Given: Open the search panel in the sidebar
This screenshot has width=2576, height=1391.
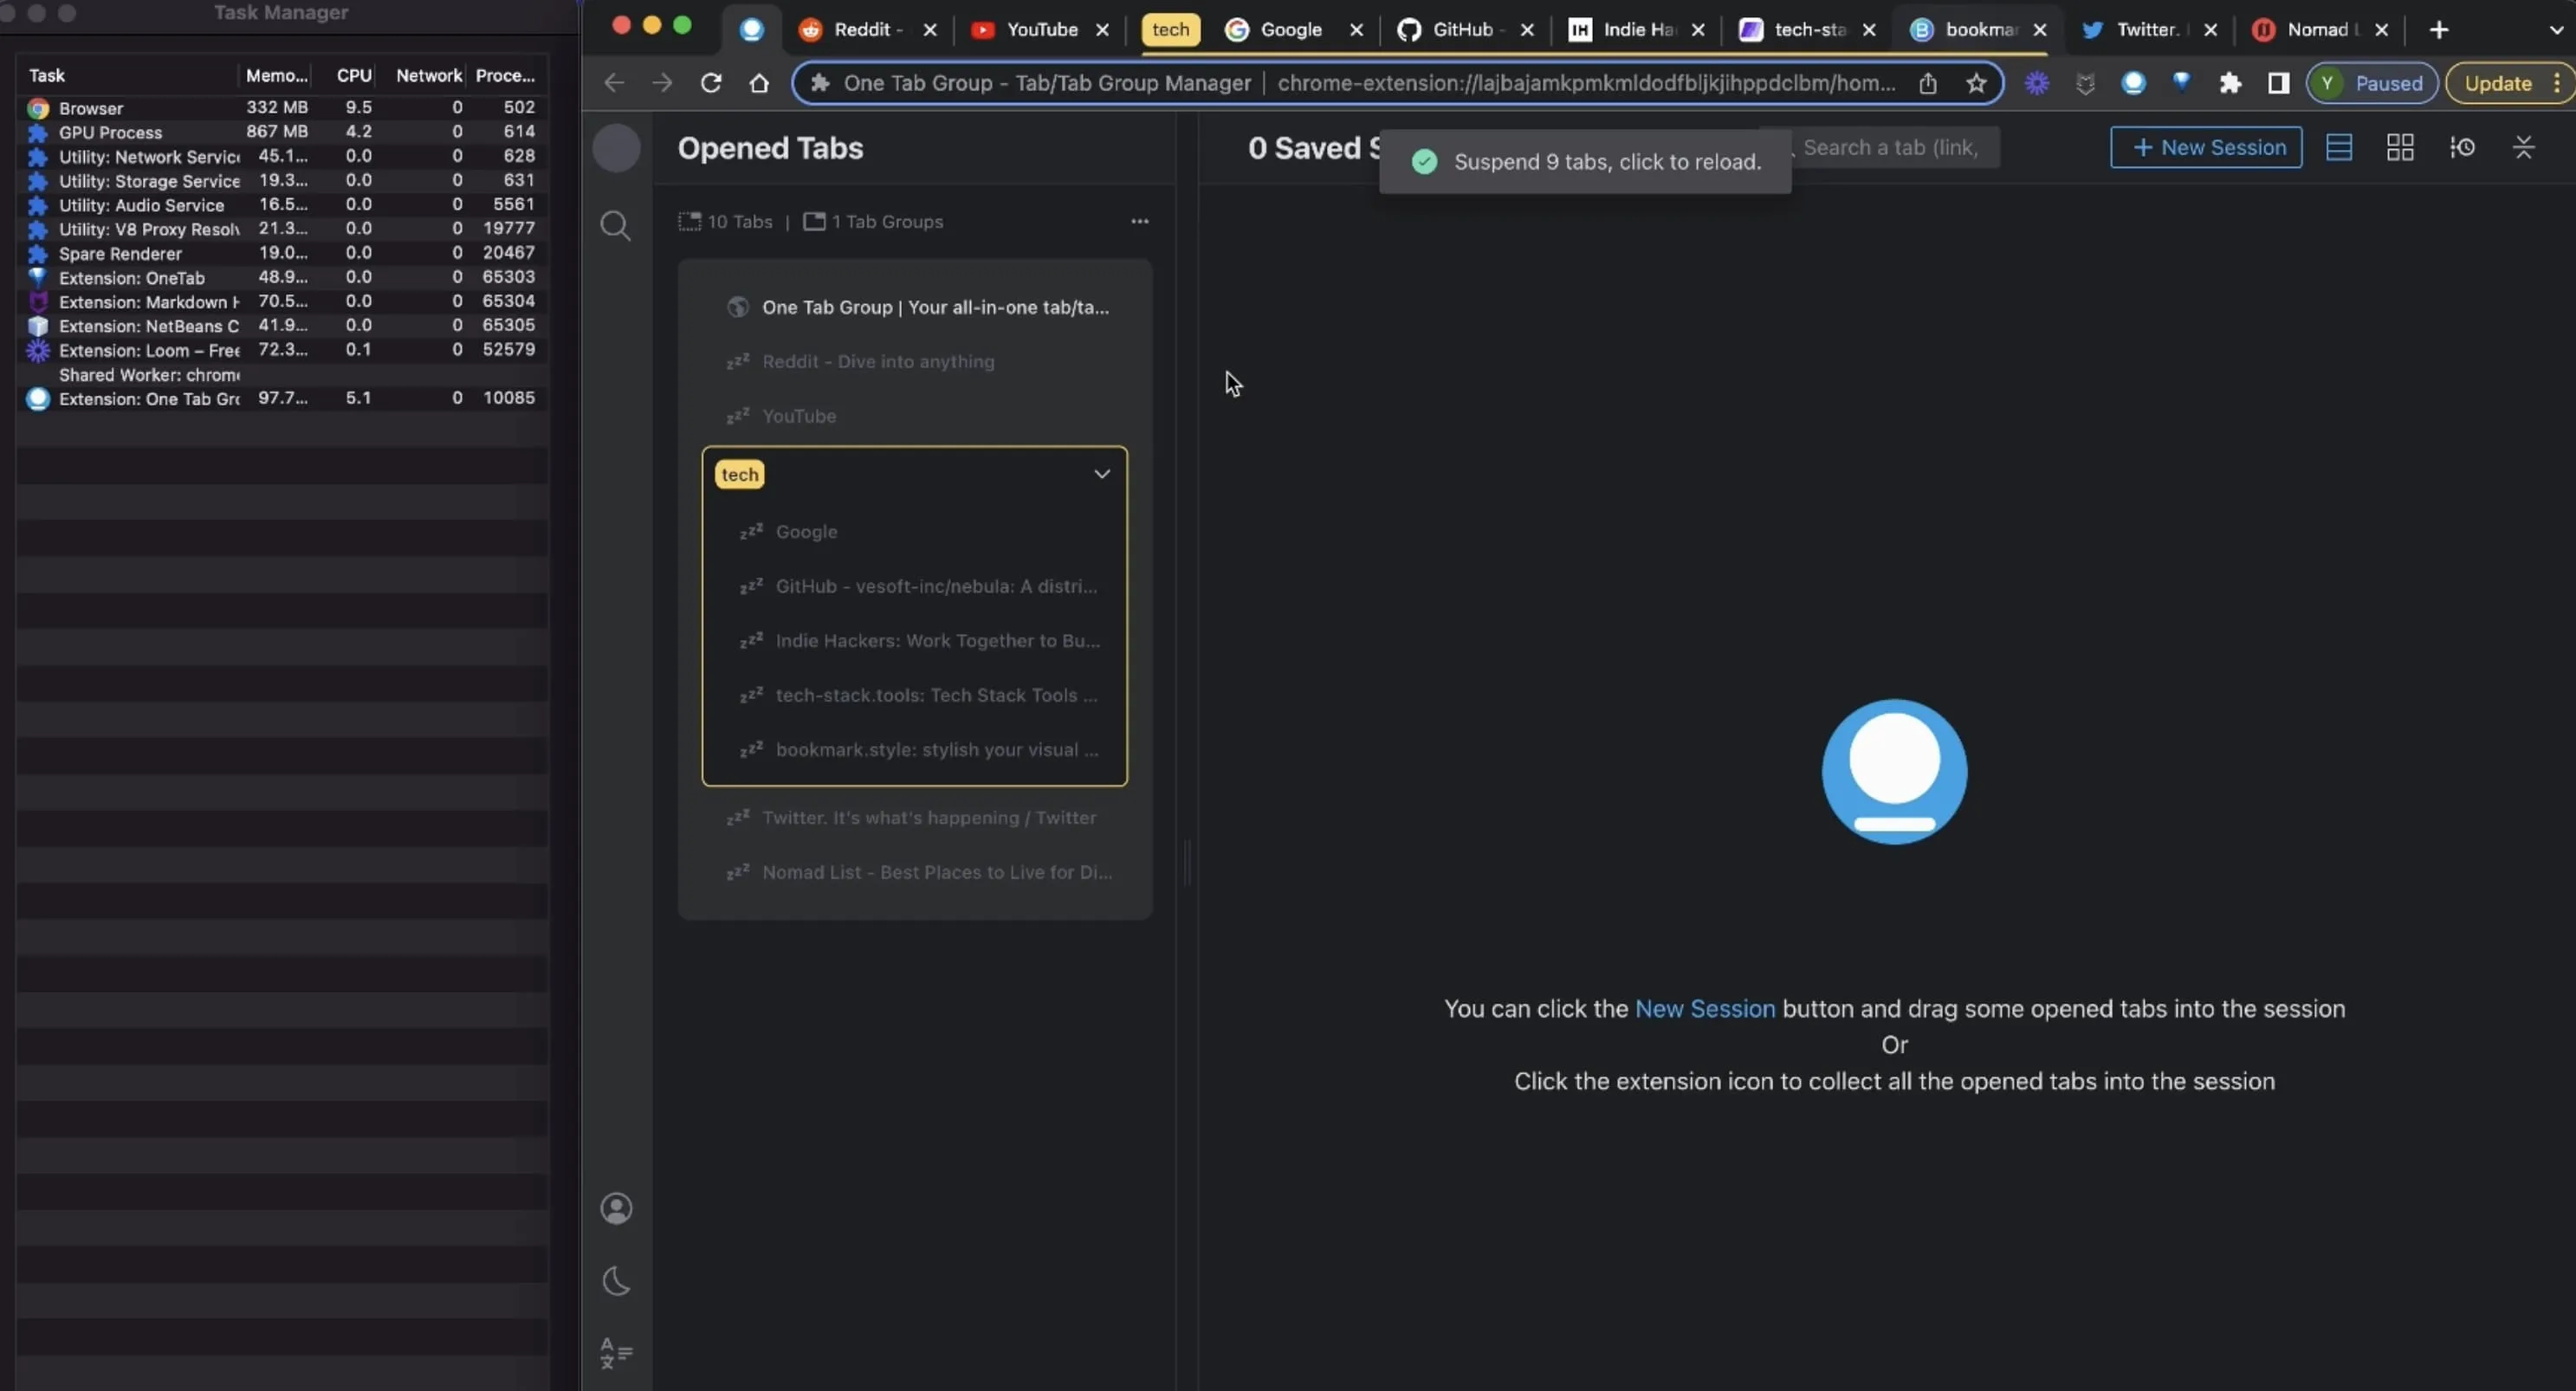Looking at the screenshot, I should coord(616,226).
